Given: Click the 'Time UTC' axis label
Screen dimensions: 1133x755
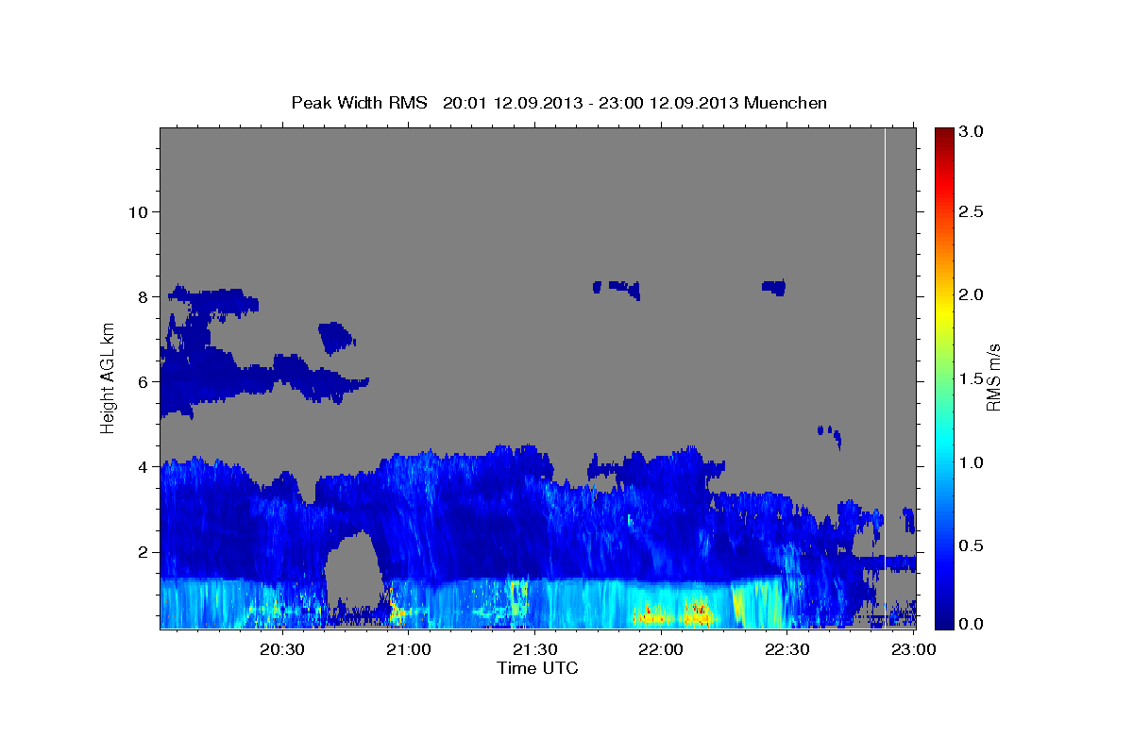Looking at the screenshot, I should tap(537, 668).
